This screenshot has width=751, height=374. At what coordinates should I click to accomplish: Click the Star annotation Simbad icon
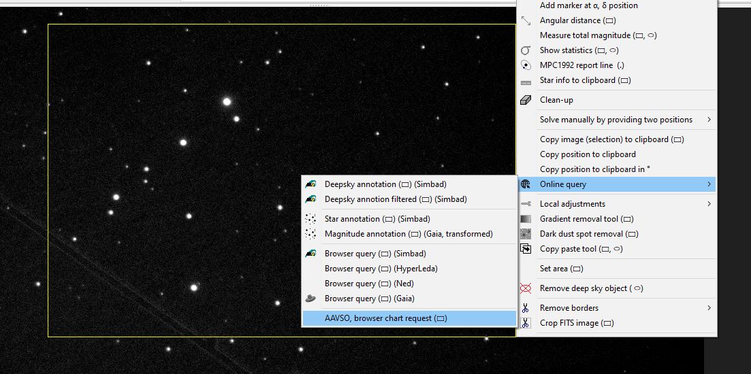[310, 219]
